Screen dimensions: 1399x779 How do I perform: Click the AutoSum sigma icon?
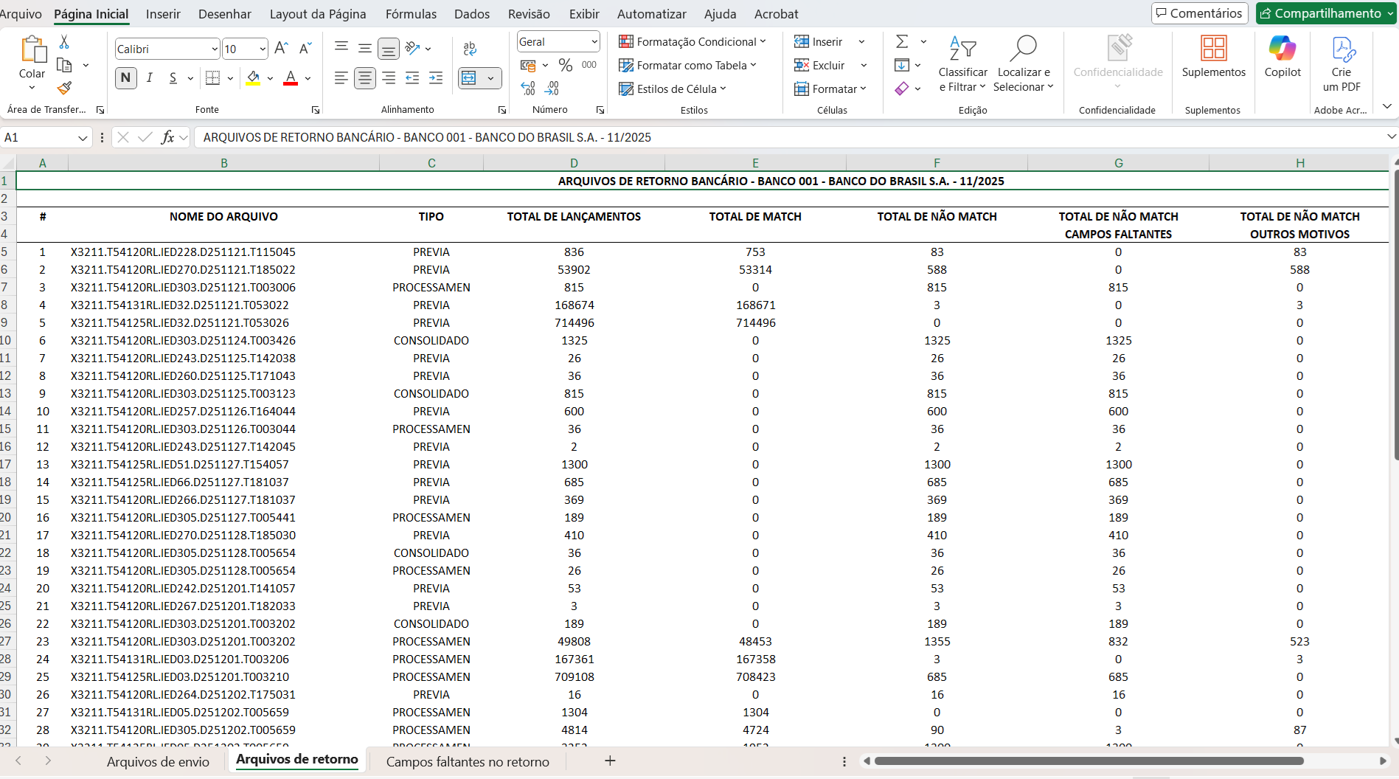point(901,41)
